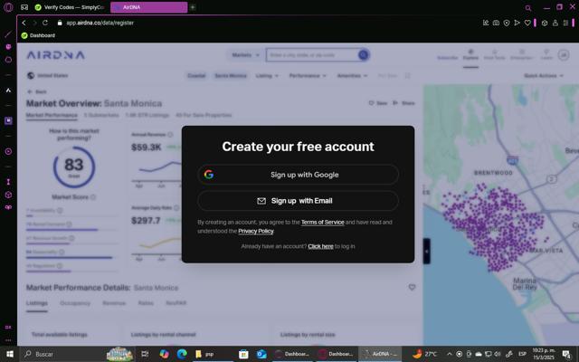The image size is (579, 362).
Task: Open the Terms of Service link
Action: point(322,222)
